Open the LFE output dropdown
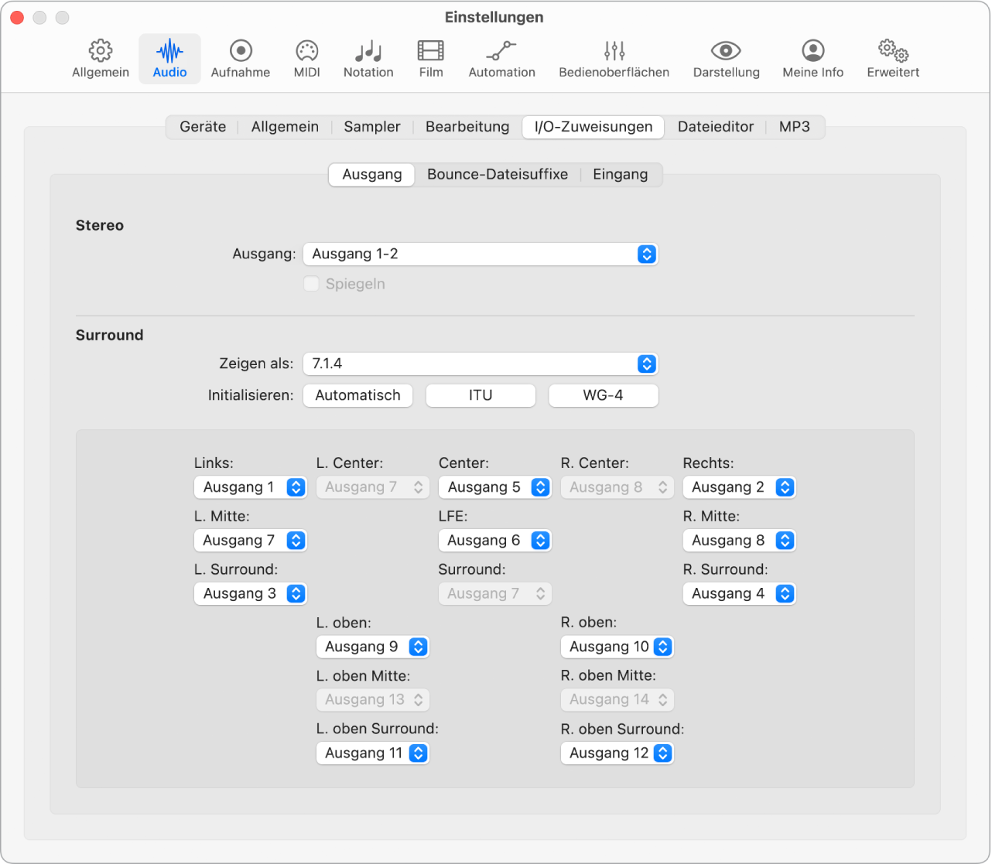Screen dimensions: 992x864 [x=494, y=540]
